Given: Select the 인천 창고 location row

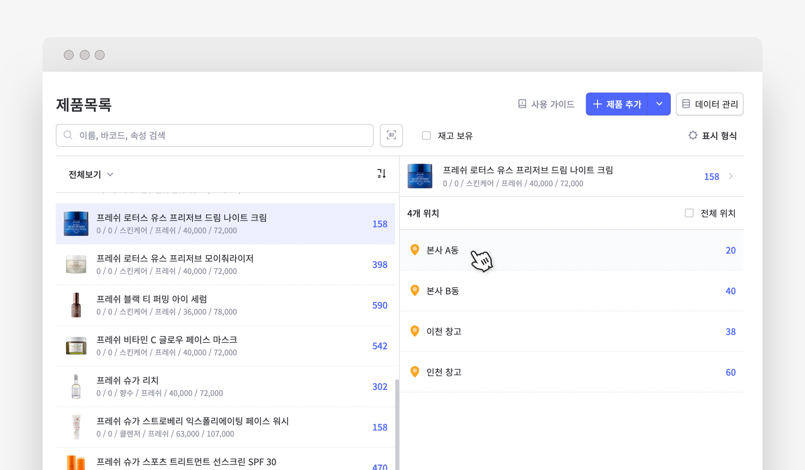Looking at the screenshot, I should [x=572, y=372].
